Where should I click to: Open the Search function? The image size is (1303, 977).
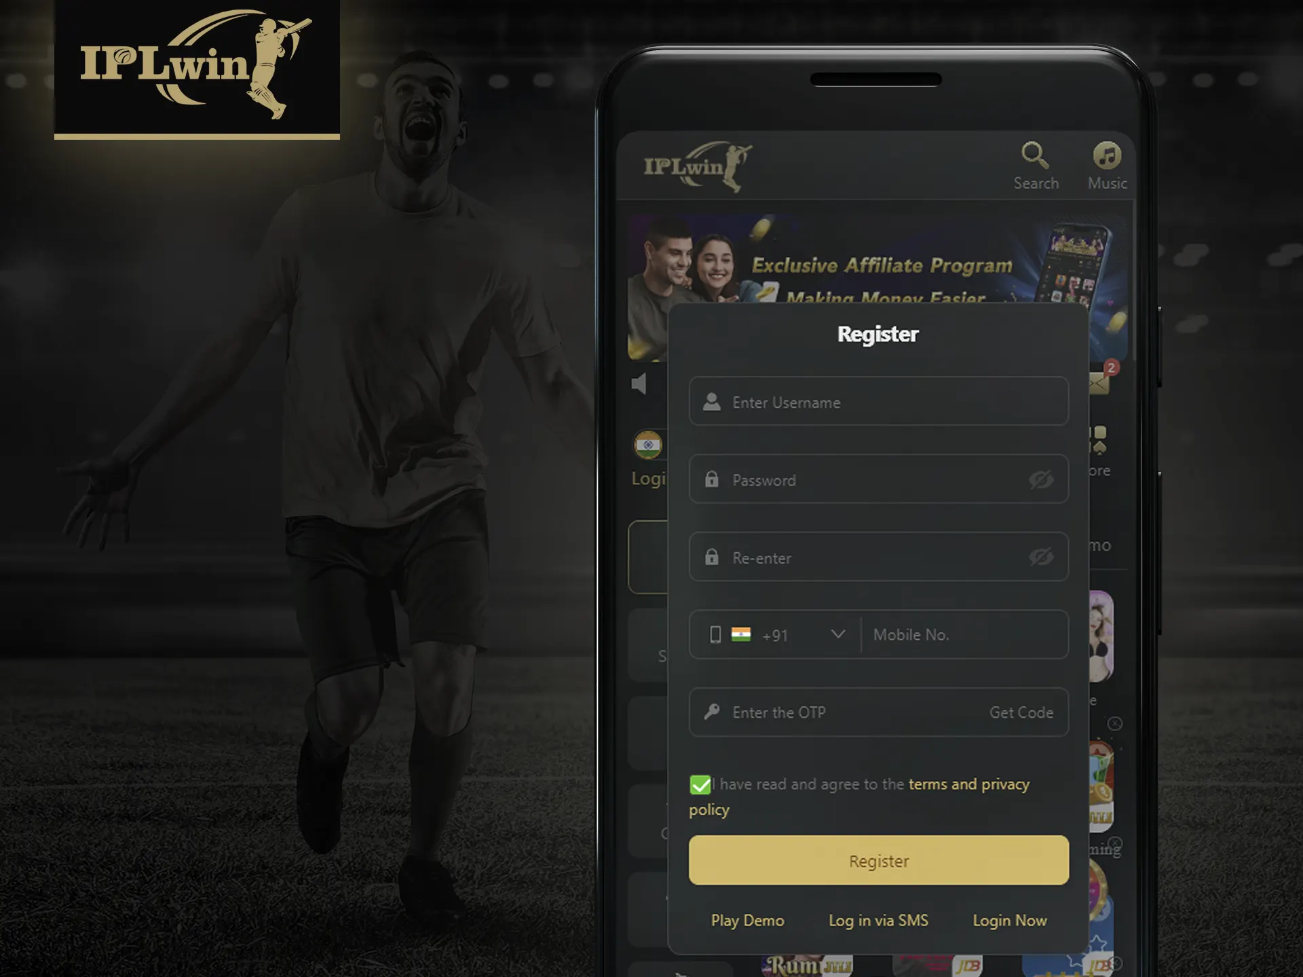point(1035,164)
